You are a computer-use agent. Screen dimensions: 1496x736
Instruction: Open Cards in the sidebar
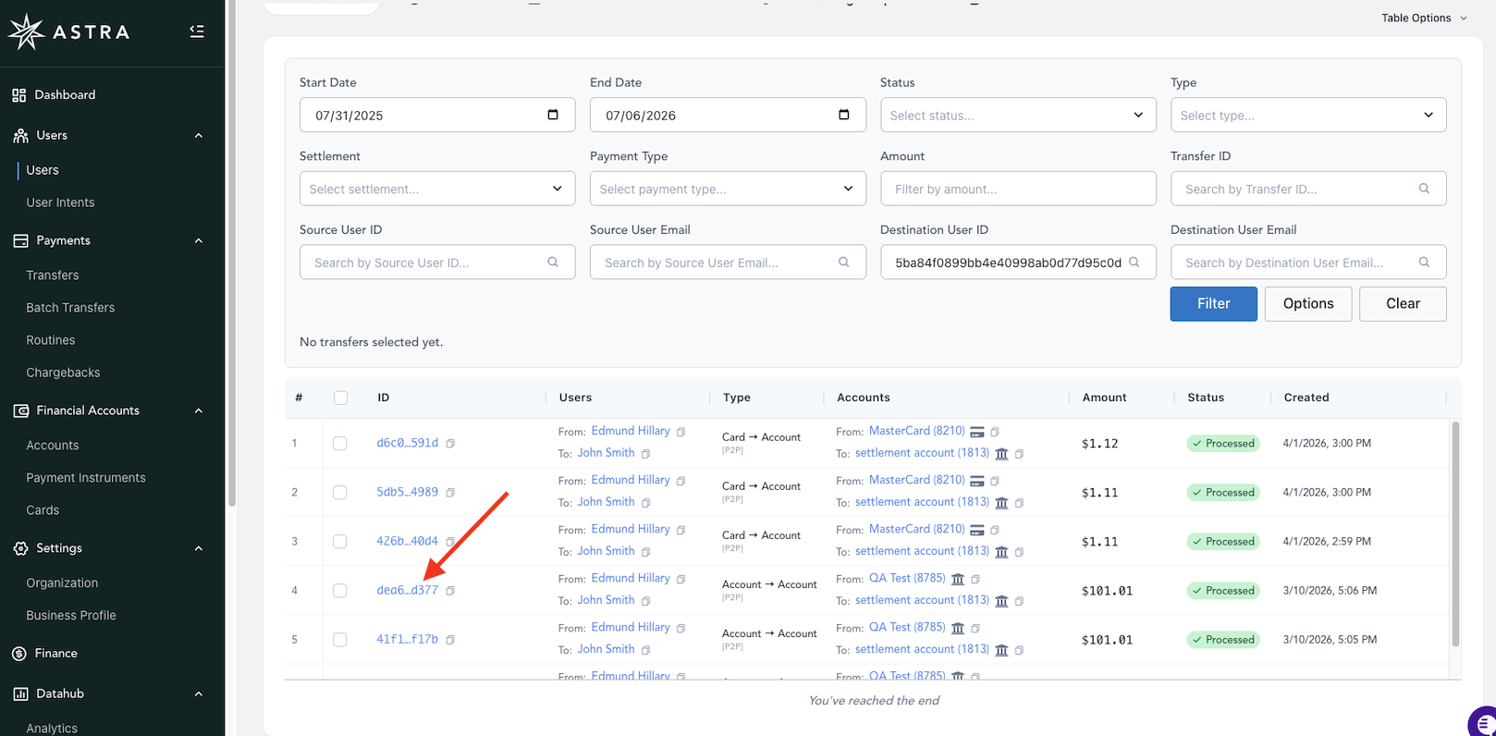point(43,510)
